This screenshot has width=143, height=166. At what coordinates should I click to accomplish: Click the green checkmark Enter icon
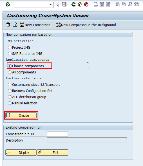pyautogui.click(x=8, y=5)
